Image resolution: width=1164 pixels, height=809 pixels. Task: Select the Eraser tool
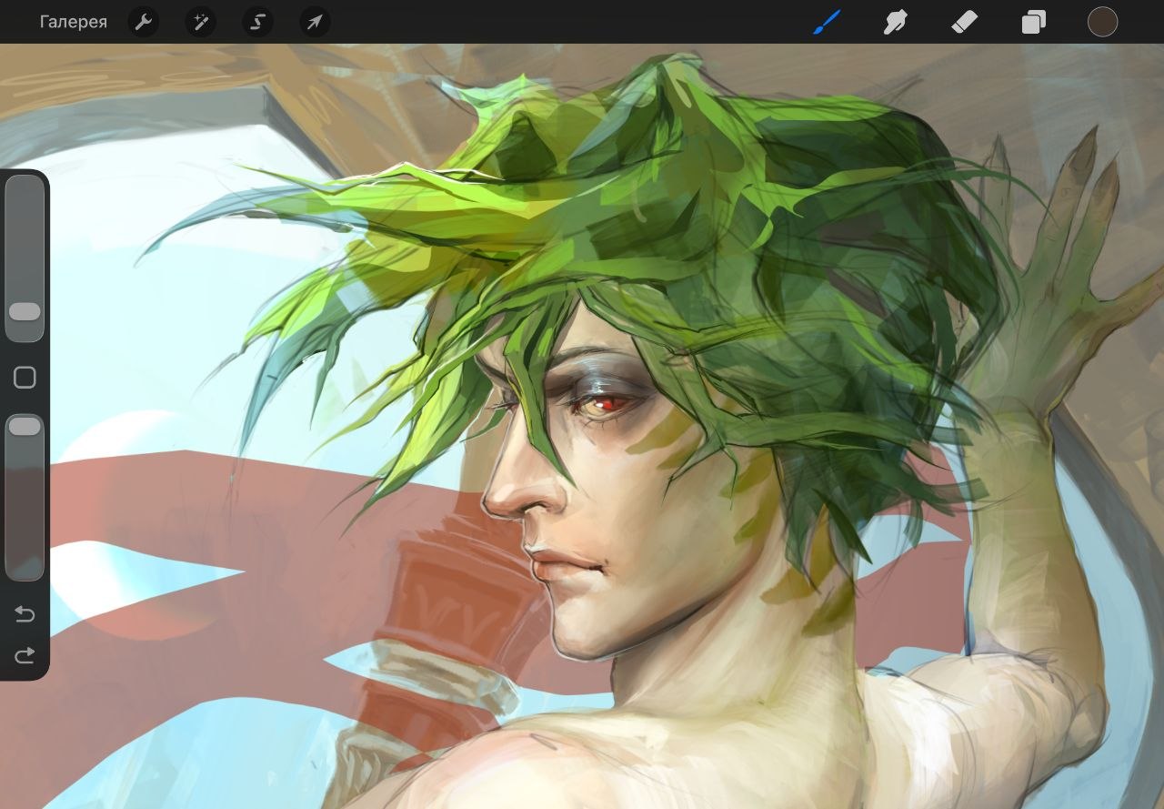click(x=964, y=22)
